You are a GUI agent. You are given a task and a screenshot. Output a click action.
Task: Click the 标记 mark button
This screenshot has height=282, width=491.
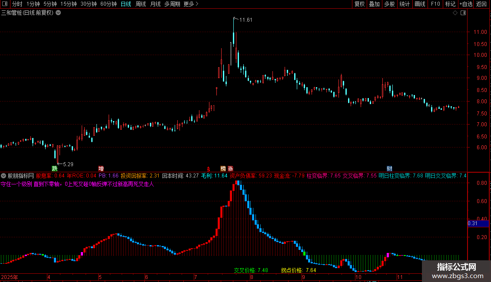pos(450,4)
